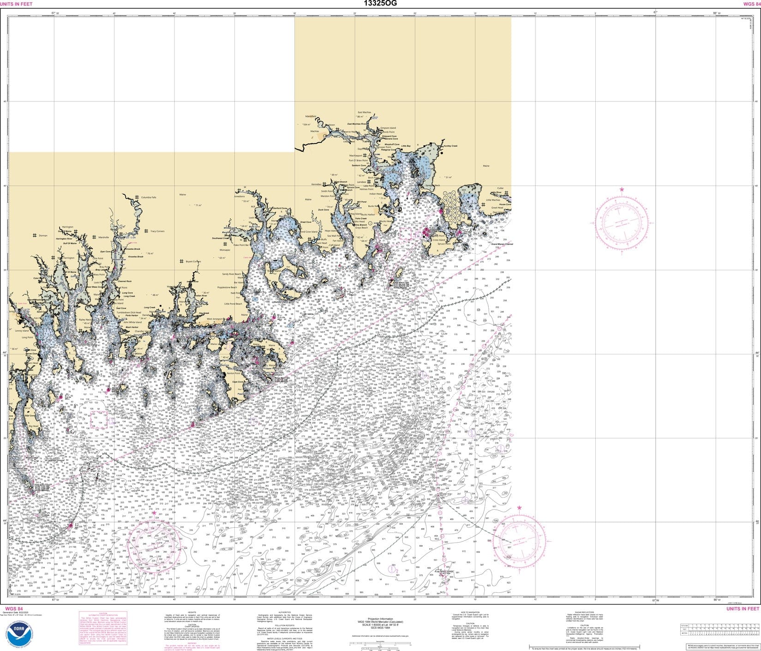Screen dimensions: 761x651
Task: Click the top-left UNITS IN FEET label
Action: click(x=17, y=4)
